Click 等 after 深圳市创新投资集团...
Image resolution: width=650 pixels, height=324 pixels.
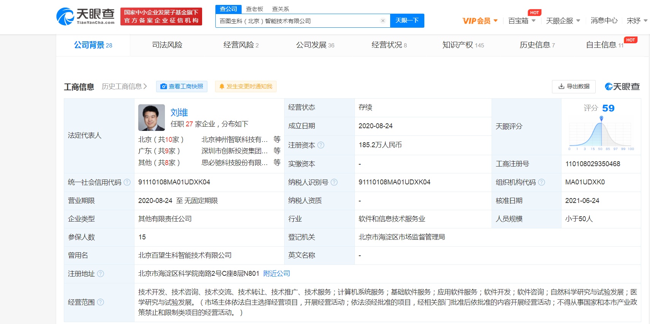277,151
